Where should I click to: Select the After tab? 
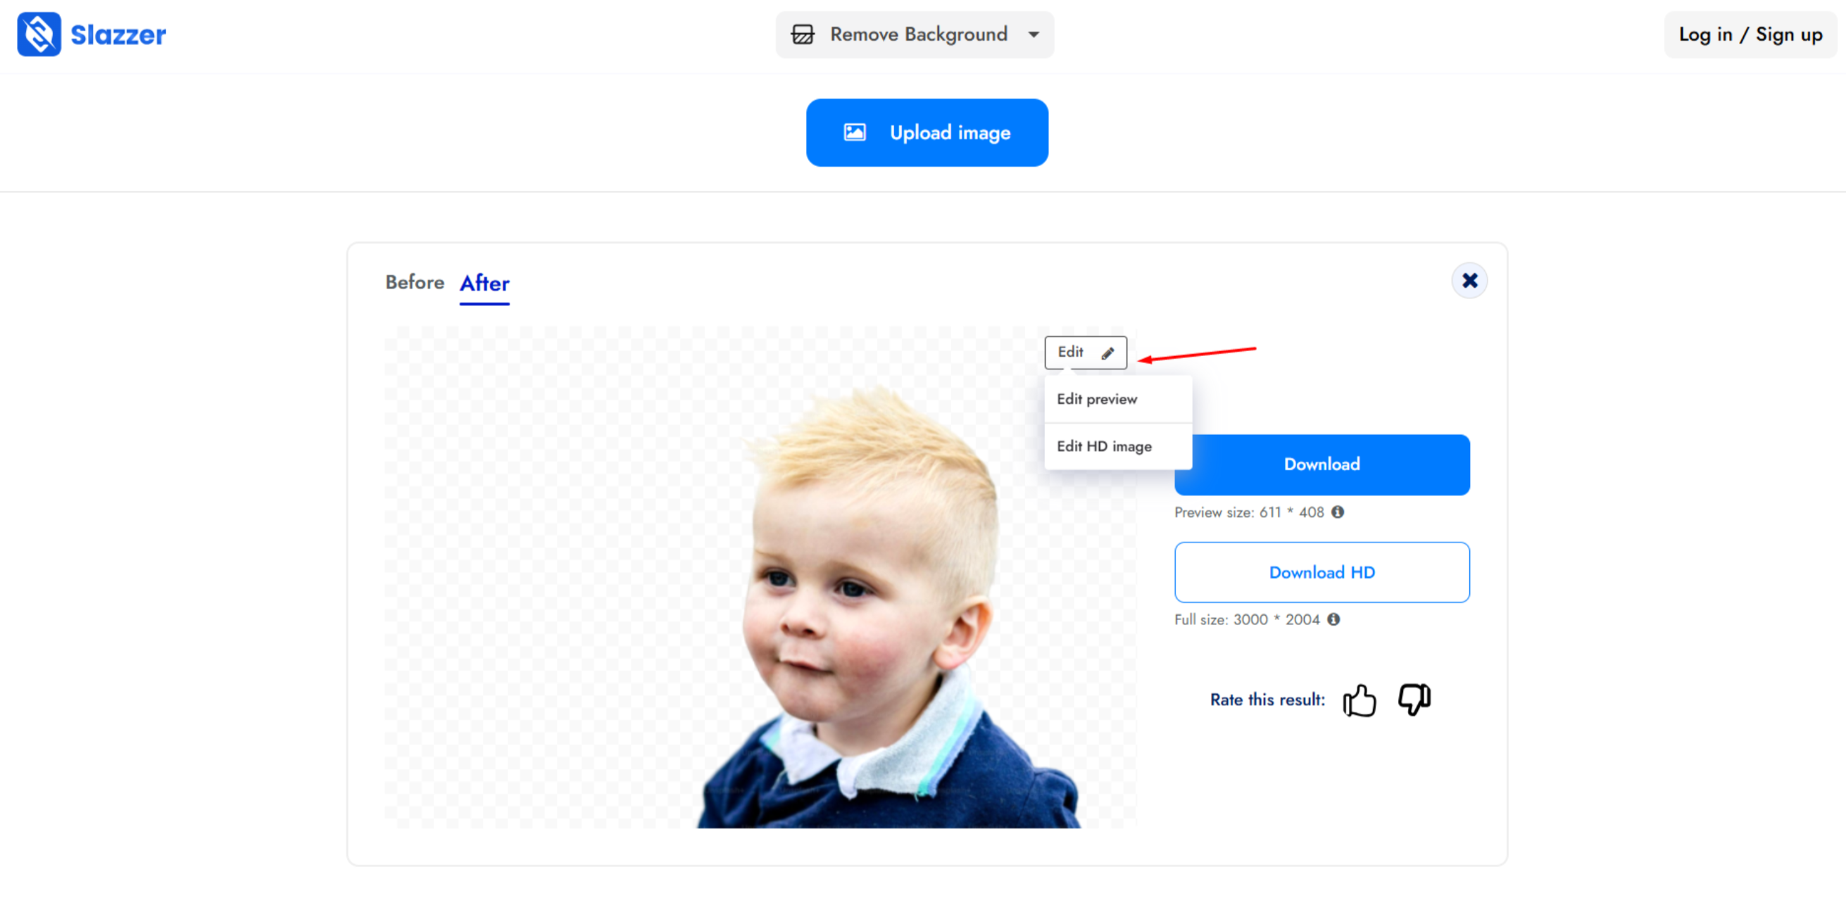point(484,283)
